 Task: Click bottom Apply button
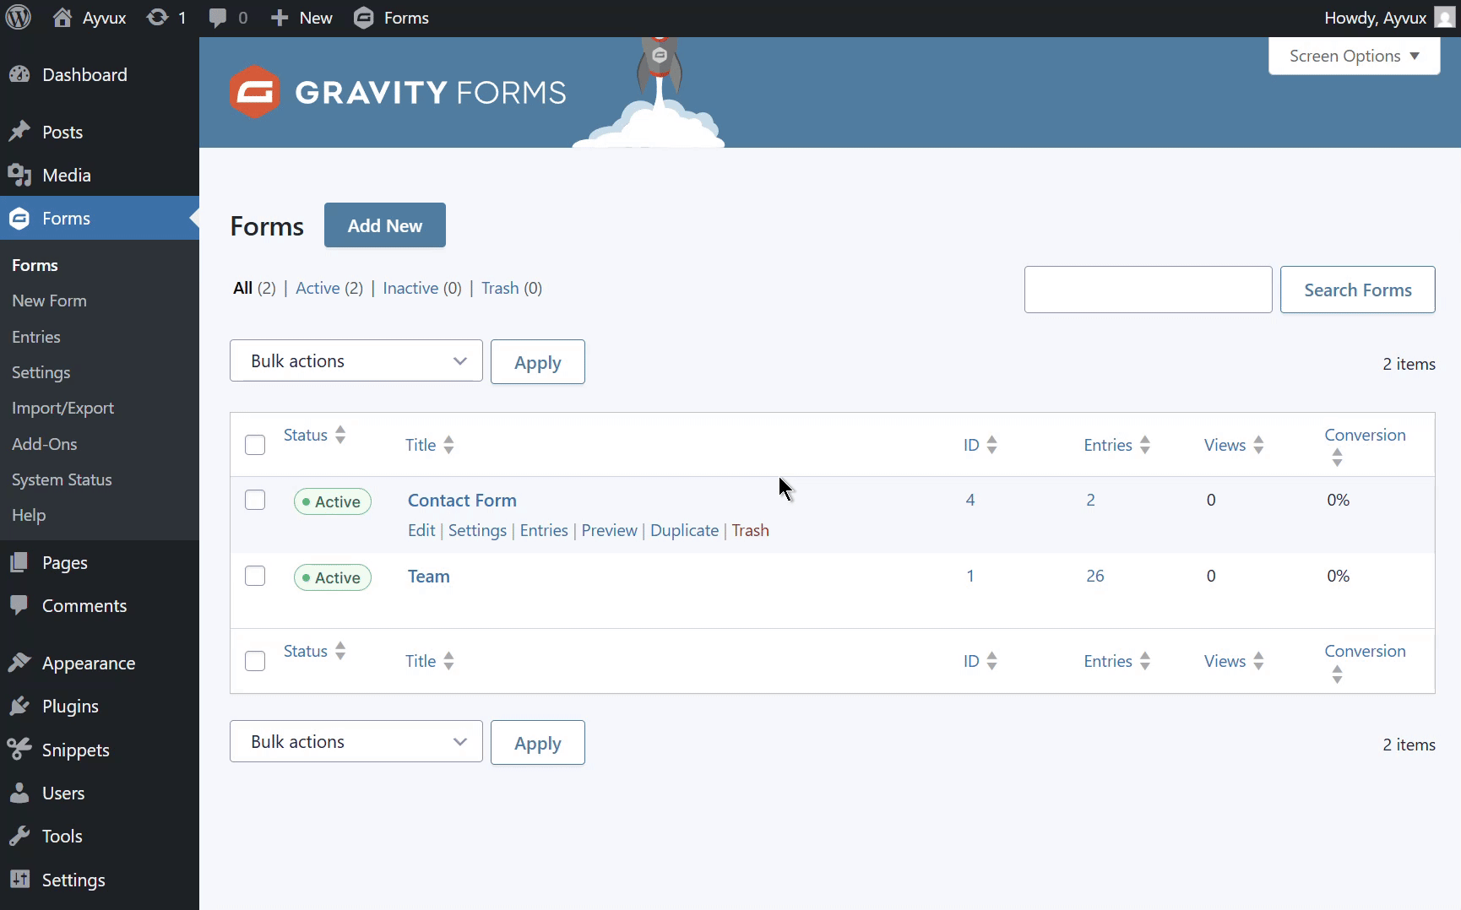coord(538,743)
